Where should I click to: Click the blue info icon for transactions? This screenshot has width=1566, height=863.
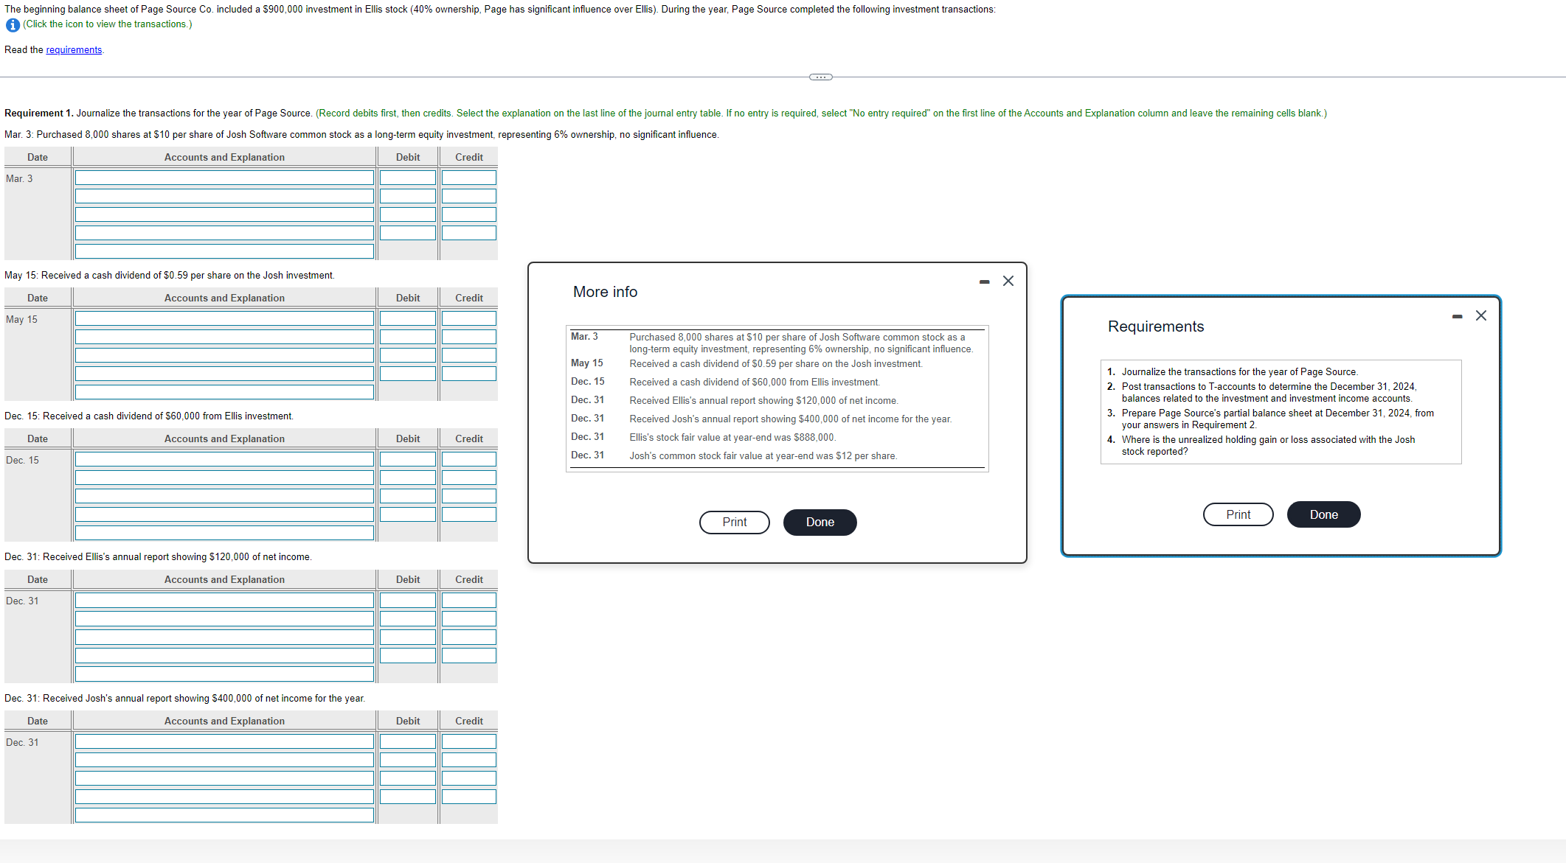pos(13,25)
